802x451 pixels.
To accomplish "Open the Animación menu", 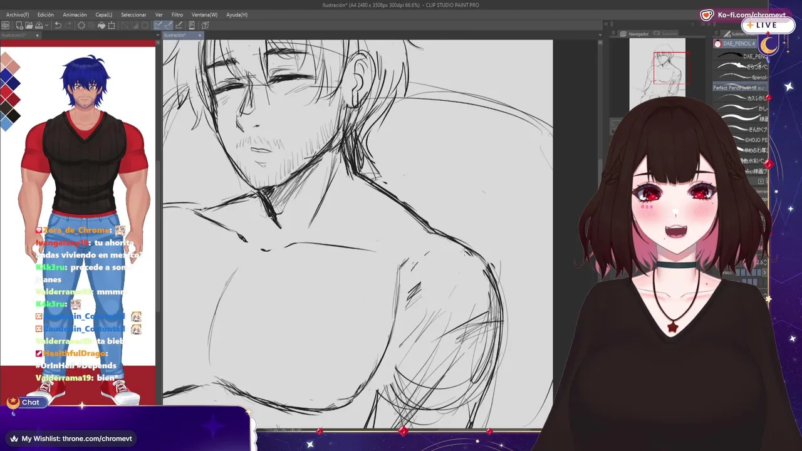I will click(x=75, y=14).
